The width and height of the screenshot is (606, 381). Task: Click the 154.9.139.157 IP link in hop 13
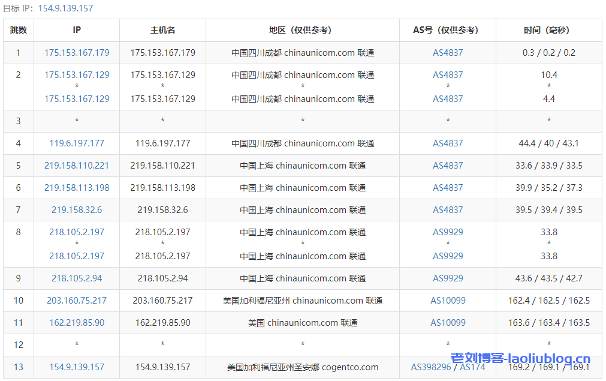click(77, 367)
